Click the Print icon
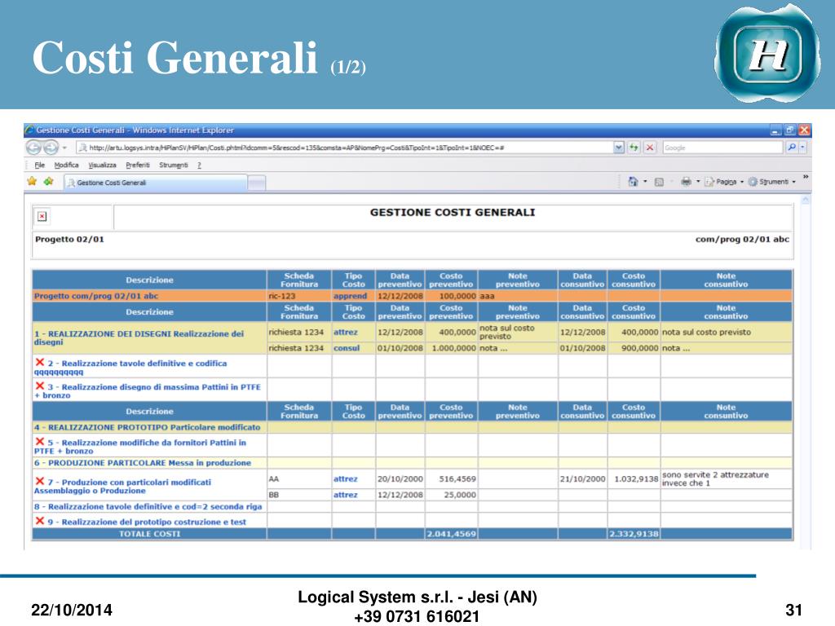The height and width of the screenshot is (626, 835). (x=686, y=182)
